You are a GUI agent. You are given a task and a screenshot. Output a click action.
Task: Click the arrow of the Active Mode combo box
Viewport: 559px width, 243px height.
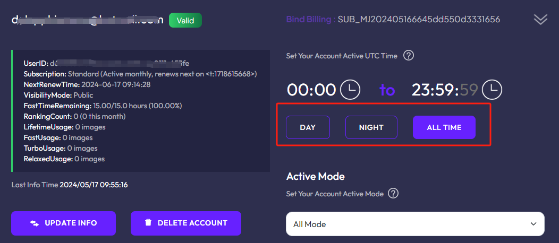pos(533,224)
